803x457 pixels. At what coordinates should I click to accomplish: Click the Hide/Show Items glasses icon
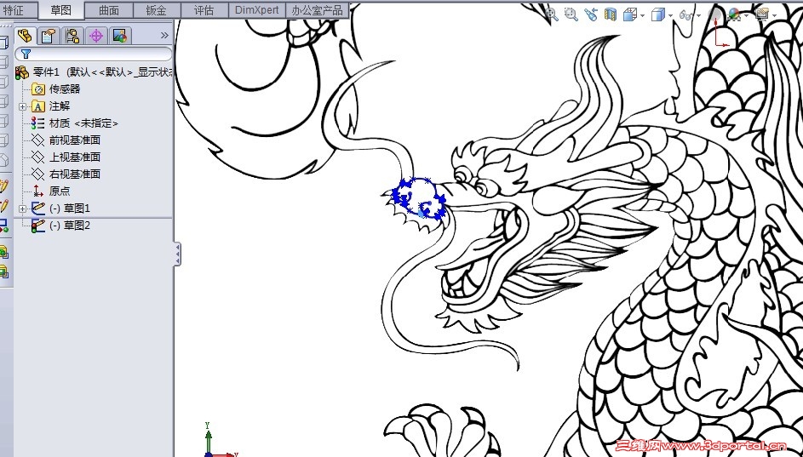(x=685, y=15)
